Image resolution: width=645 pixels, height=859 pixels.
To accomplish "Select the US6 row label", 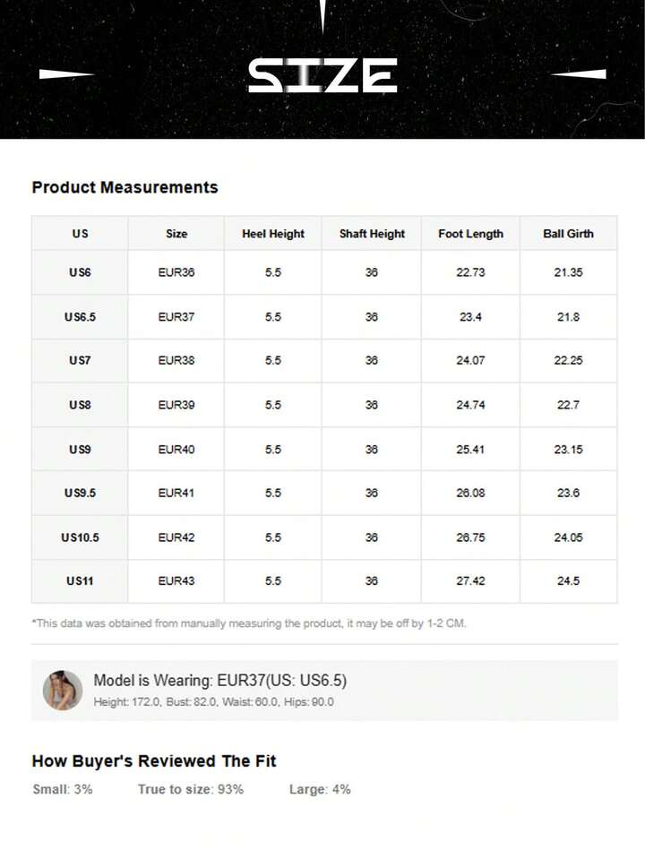I will click(80, 272).
